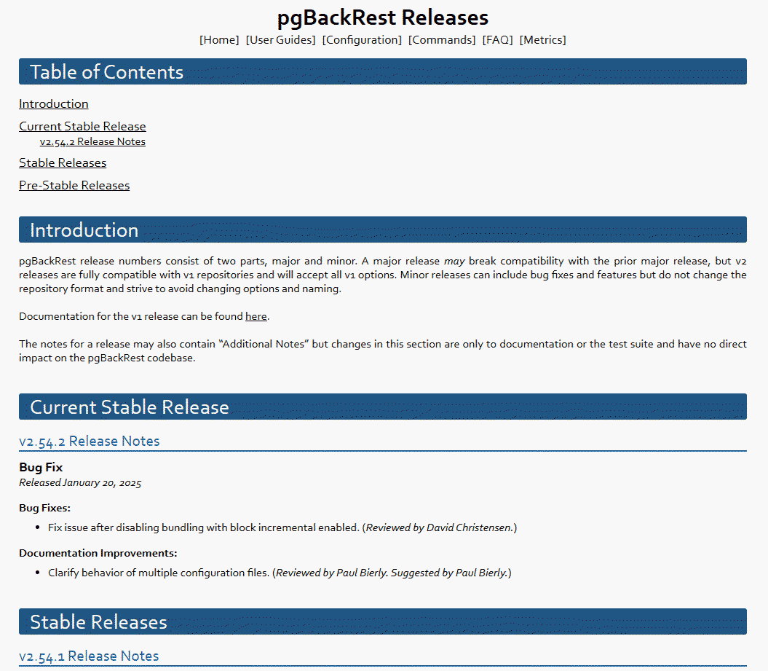Click the pgBackRest Releases page title
The image size is (768, 671).
coord(383,17)
